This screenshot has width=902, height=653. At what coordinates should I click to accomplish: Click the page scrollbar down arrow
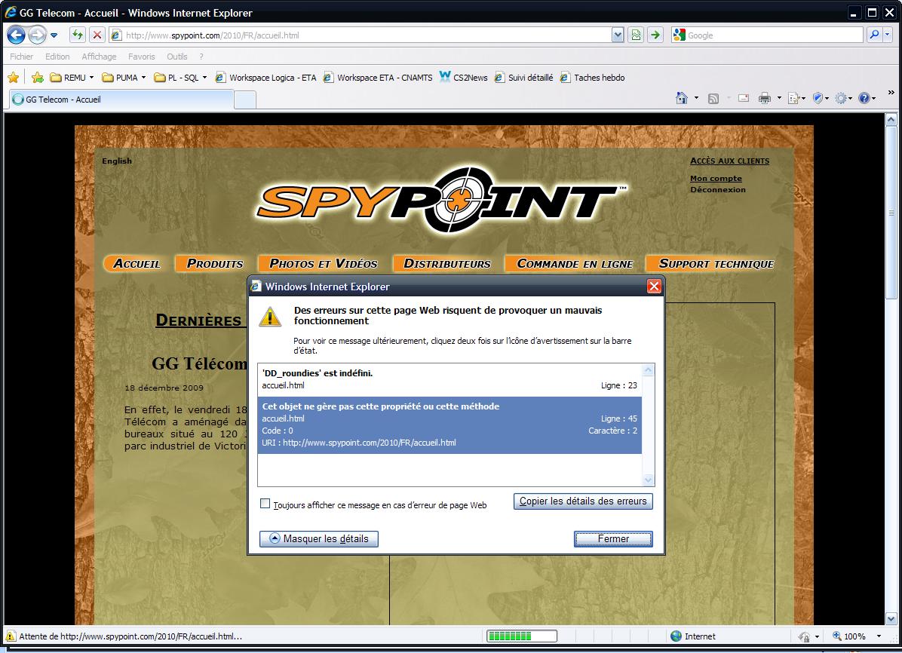point(891,619)
